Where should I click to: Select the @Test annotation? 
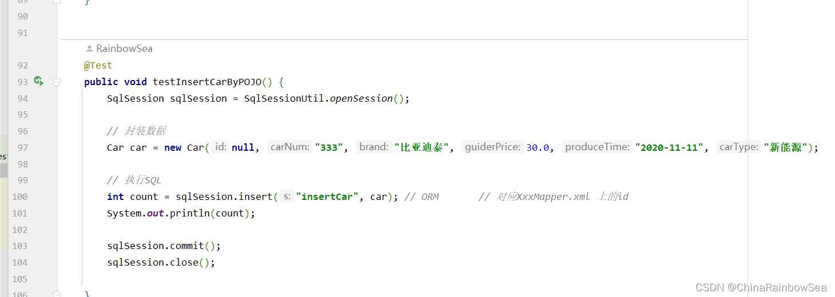click(x=98, y=65)
